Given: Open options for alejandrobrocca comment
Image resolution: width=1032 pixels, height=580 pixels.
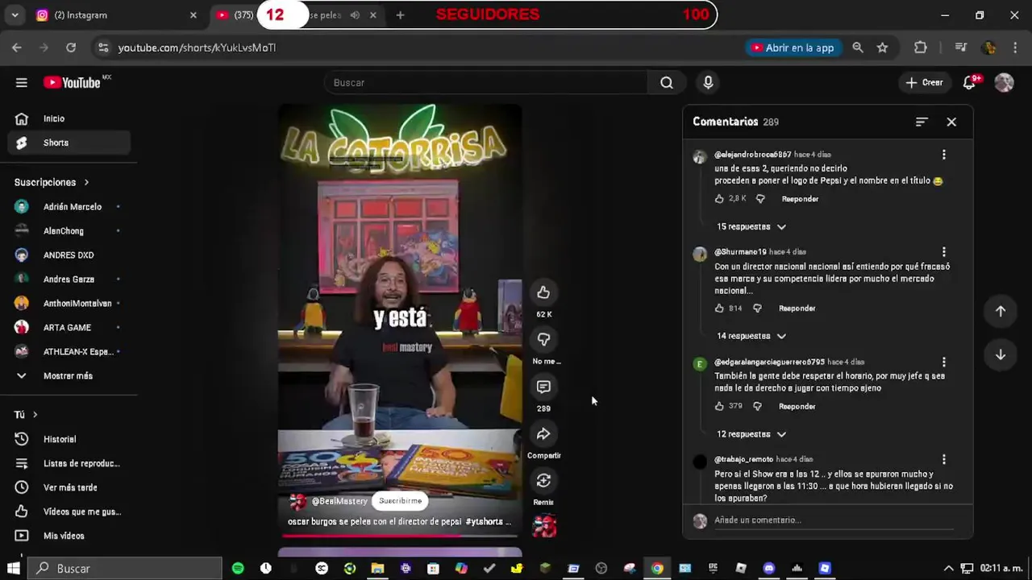Looking at the screenshot, I should click(x=944, y=155).
